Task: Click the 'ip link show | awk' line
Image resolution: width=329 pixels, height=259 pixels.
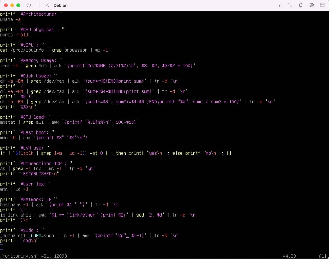Action: click(x=99, y=215)
